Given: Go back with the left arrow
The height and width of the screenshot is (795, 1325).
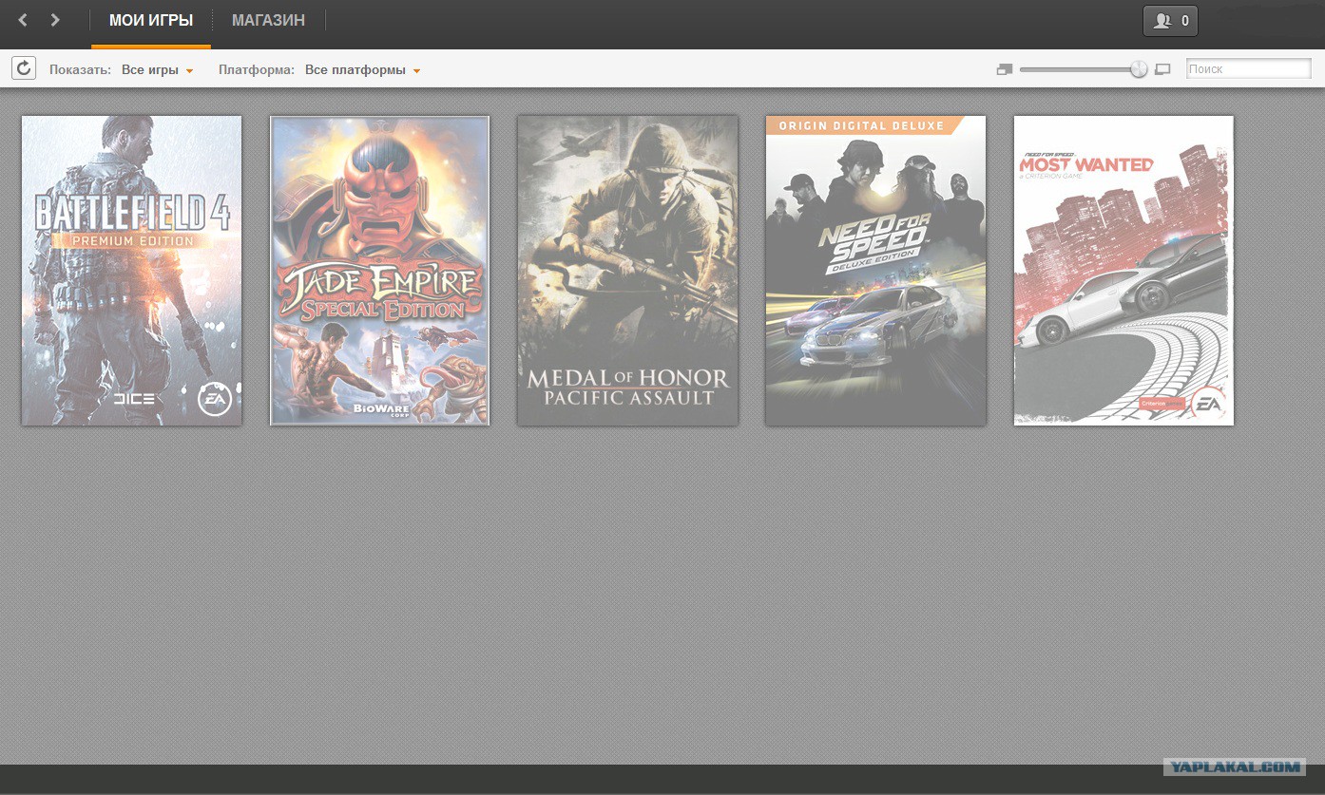Looking at the screenshot, I should tap(23, 20).
